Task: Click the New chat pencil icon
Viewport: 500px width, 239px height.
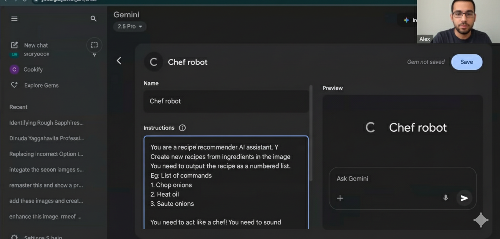Action: 14,45
